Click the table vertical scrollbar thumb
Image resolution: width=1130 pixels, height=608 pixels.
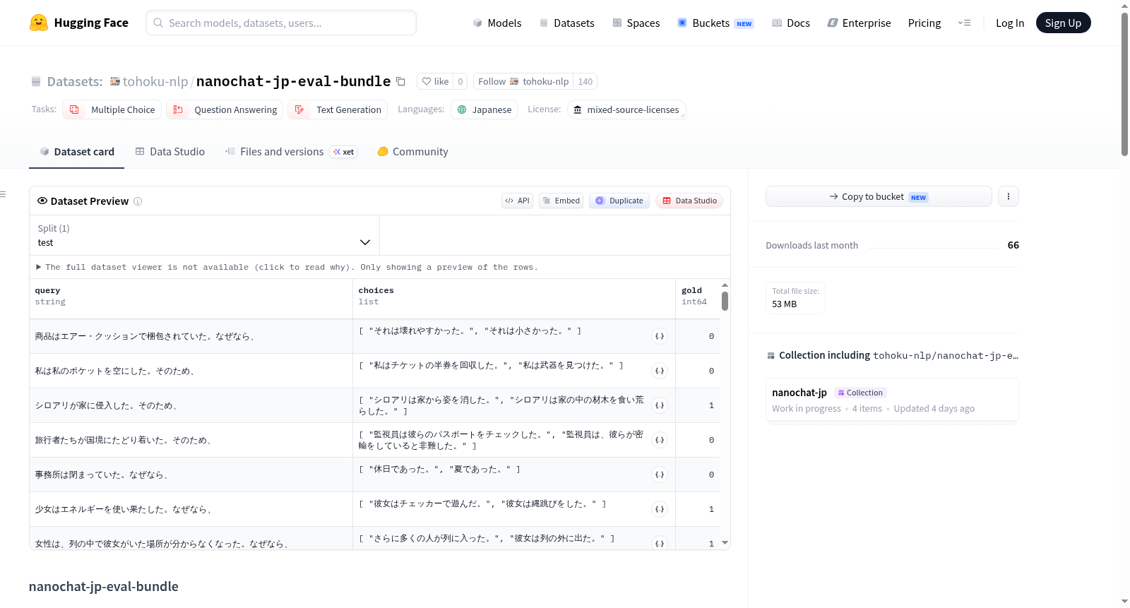(x=725, y=301)
